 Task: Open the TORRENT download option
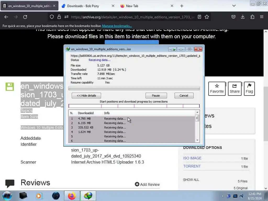click(192, 166)
